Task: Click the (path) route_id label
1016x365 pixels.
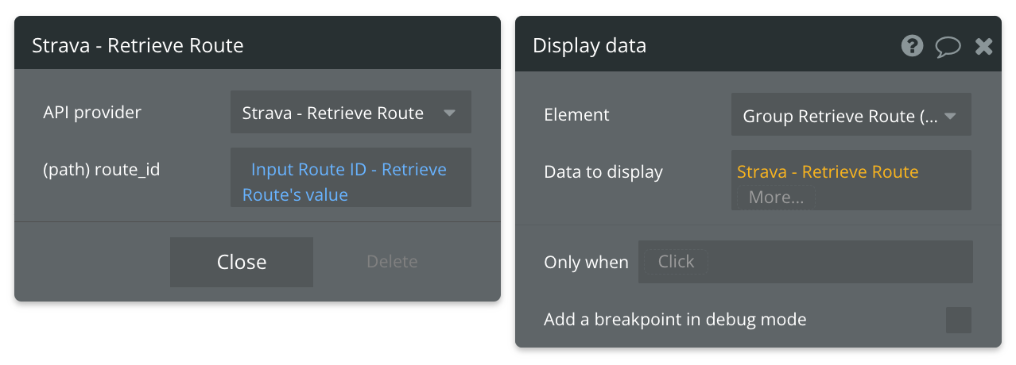Action: point(102,170)
